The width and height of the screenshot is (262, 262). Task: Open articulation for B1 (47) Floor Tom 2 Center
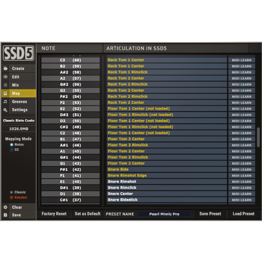167,139
